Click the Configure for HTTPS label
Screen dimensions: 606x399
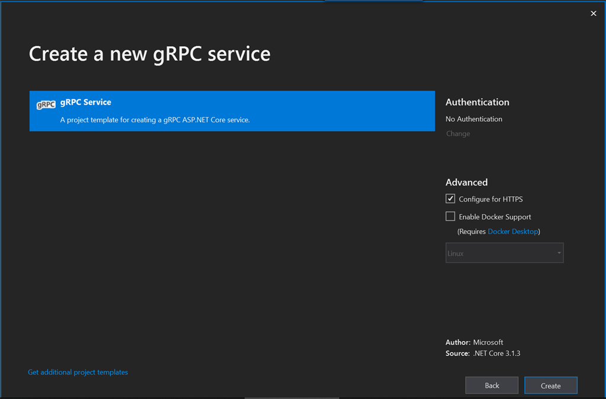[x=491, y=199]
